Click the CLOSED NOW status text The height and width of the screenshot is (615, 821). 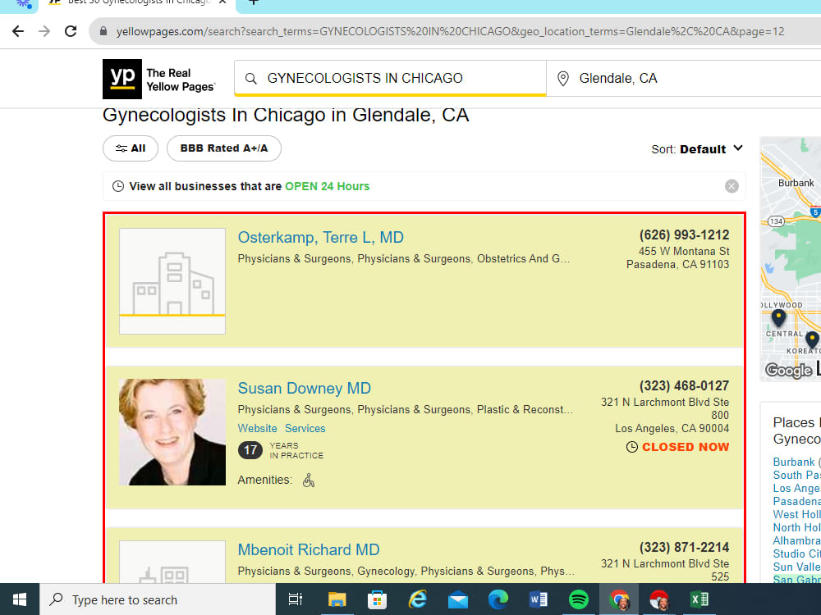(x=686, y=447)
